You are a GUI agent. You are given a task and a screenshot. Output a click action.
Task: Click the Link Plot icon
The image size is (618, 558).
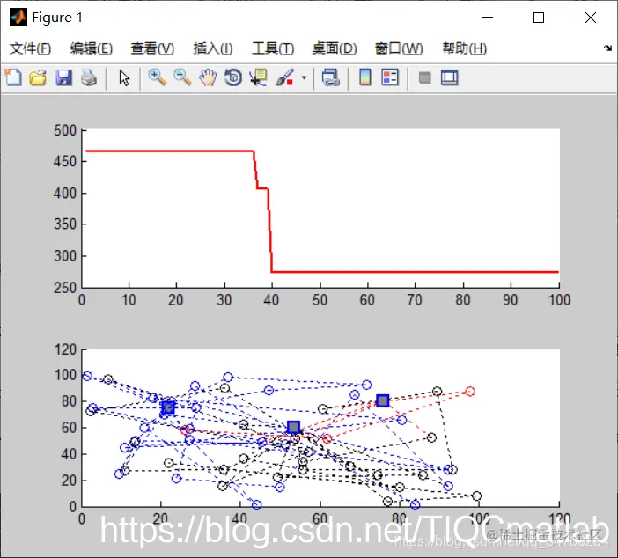(x=331, y=77)
